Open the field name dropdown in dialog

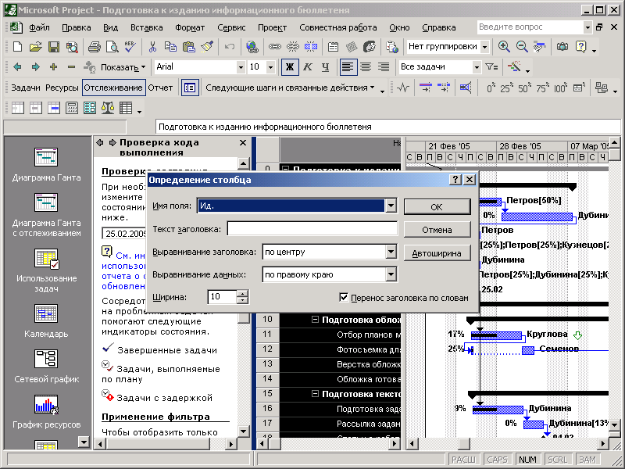391,206
